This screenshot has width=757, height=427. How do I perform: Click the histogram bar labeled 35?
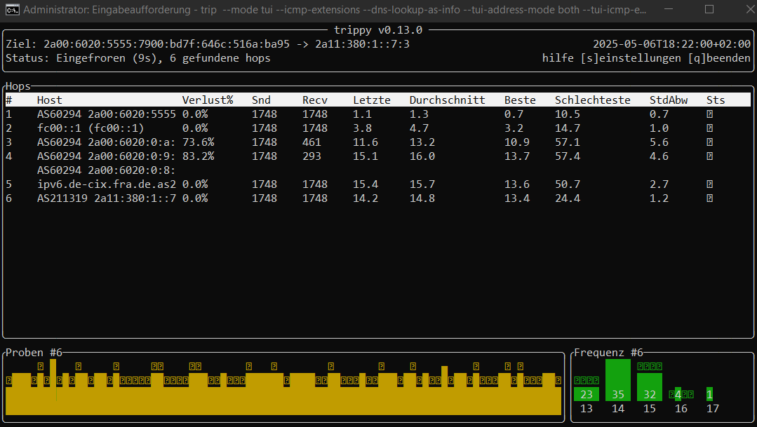(618, 380)
